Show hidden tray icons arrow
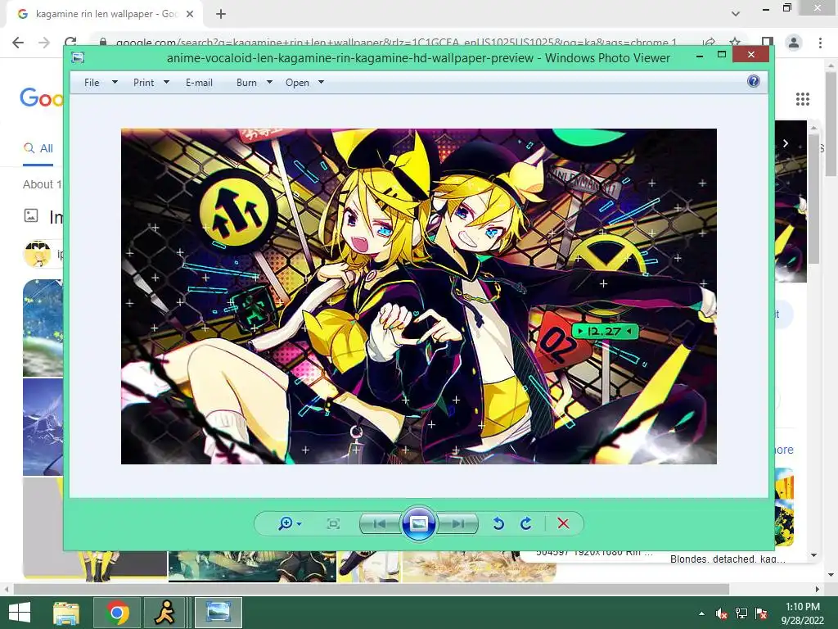This screenshot has height=629, width=838. tap(701, 613)
